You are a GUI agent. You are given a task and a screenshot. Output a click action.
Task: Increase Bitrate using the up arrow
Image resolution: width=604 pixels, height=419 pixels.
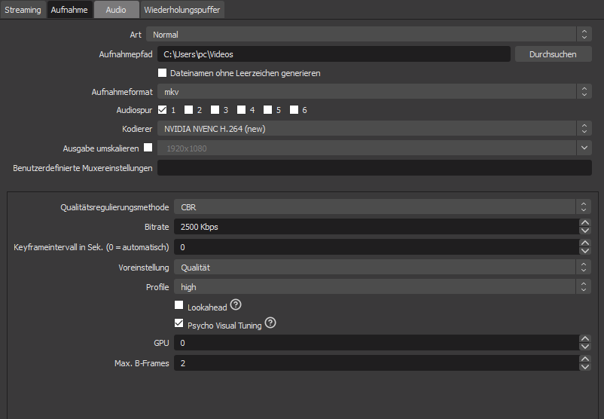pos(585,222)
